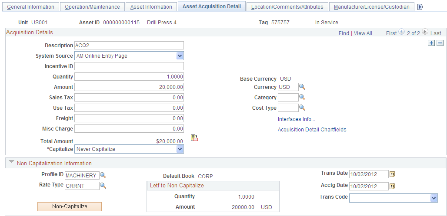Click the icon beside Total Amount
Screen dimensions: 447x216
pyautogui.click(x=194, y=138)
